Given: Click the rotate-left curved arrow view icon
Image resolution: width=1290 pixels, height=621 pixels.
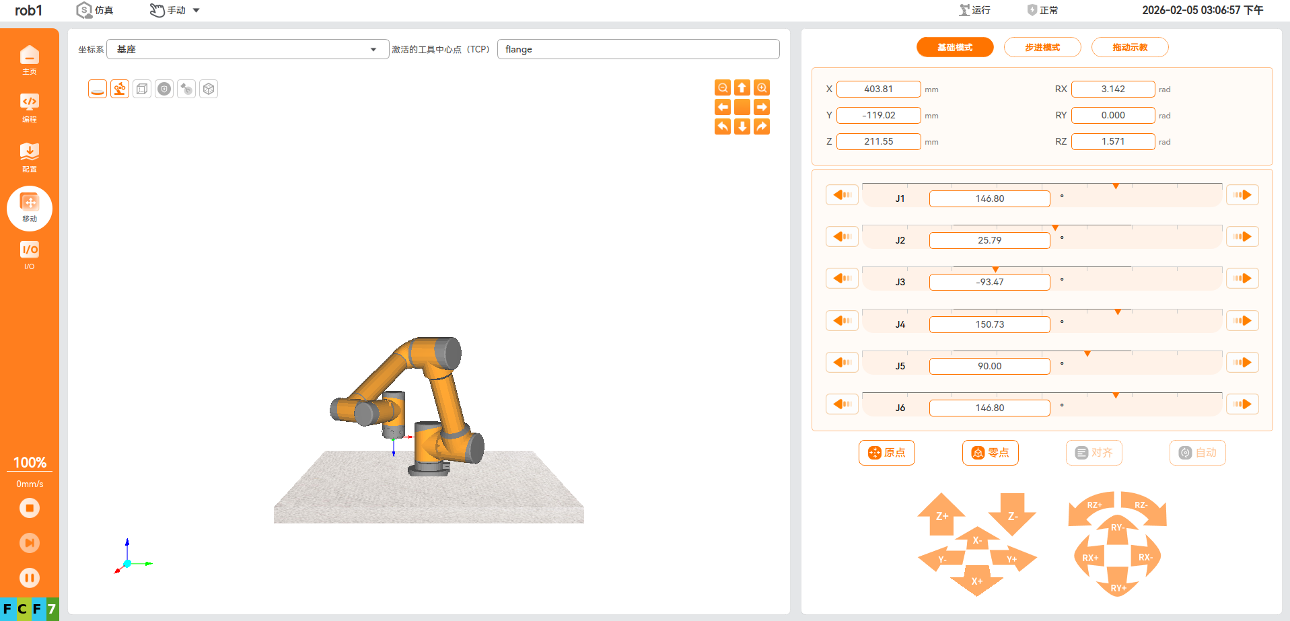Looking at the screenshot, I should [723, 126].
